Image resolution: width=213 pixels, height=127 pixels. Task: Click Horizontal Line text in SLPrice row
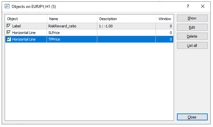tap(24, 33)
